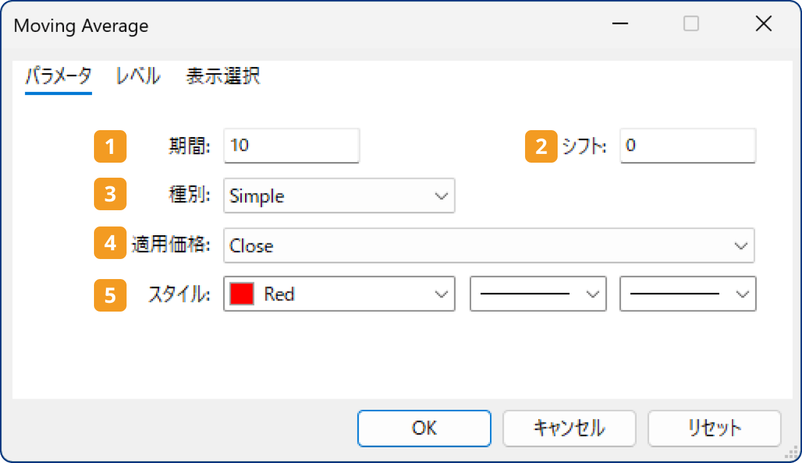Click the orange number 5 badge
The width and height of the screenshot is (802, 463).
110,294
